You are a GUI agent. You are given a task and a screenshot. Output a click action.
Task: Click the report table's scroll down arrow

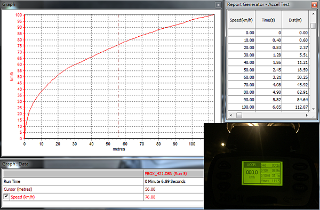tap(313, 109)
